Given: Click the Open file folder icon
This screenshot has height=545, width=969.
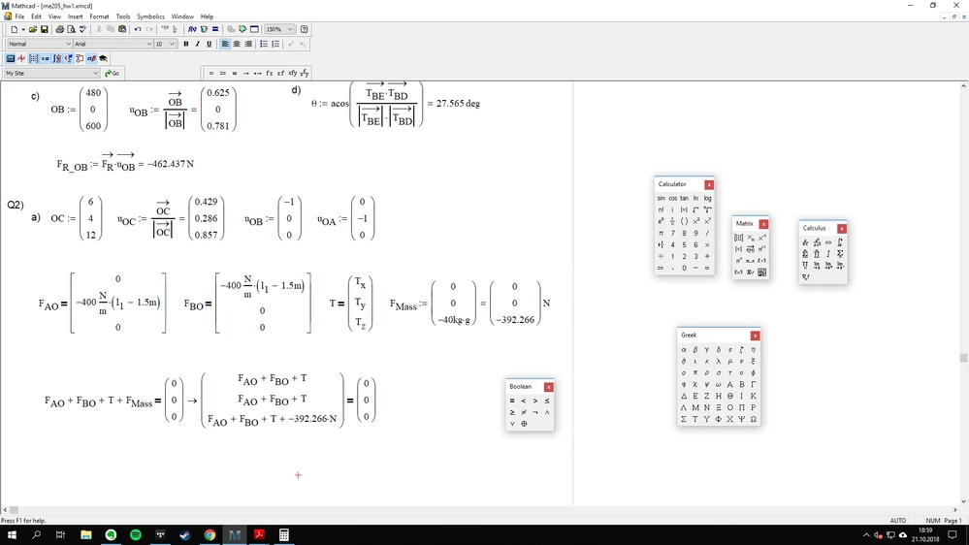Looking at the screenshot, I should point(33,29).
